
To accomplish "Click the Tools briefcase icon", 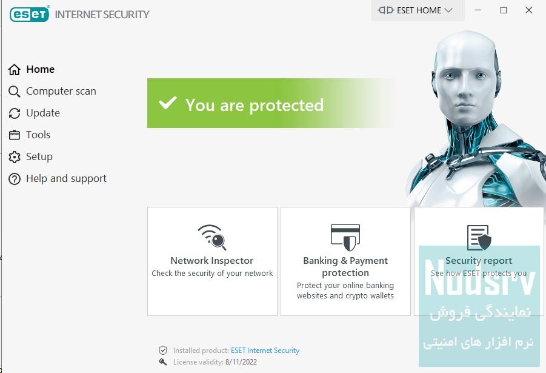I will pos(15,135).
